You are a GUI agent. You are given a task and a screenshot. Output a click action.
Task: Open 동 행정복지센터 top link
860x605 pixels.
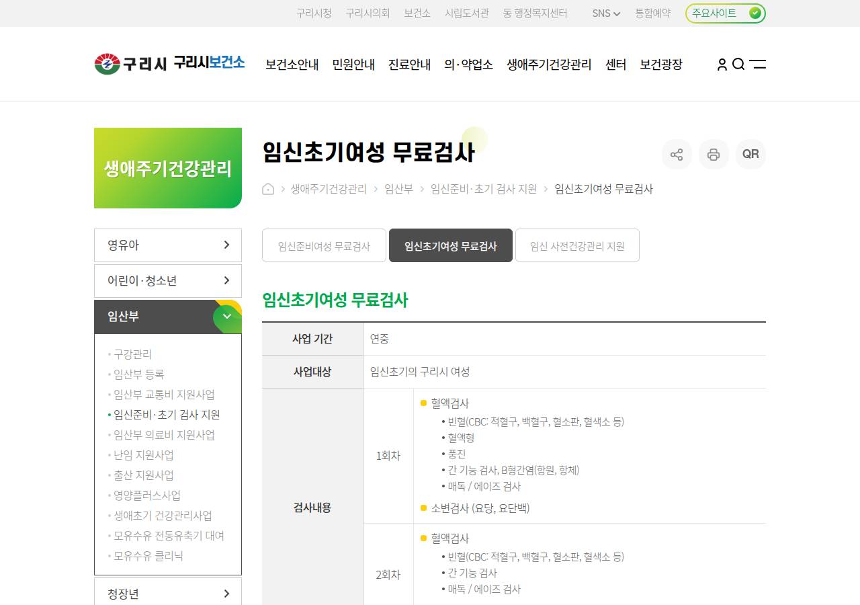(535, 13)
